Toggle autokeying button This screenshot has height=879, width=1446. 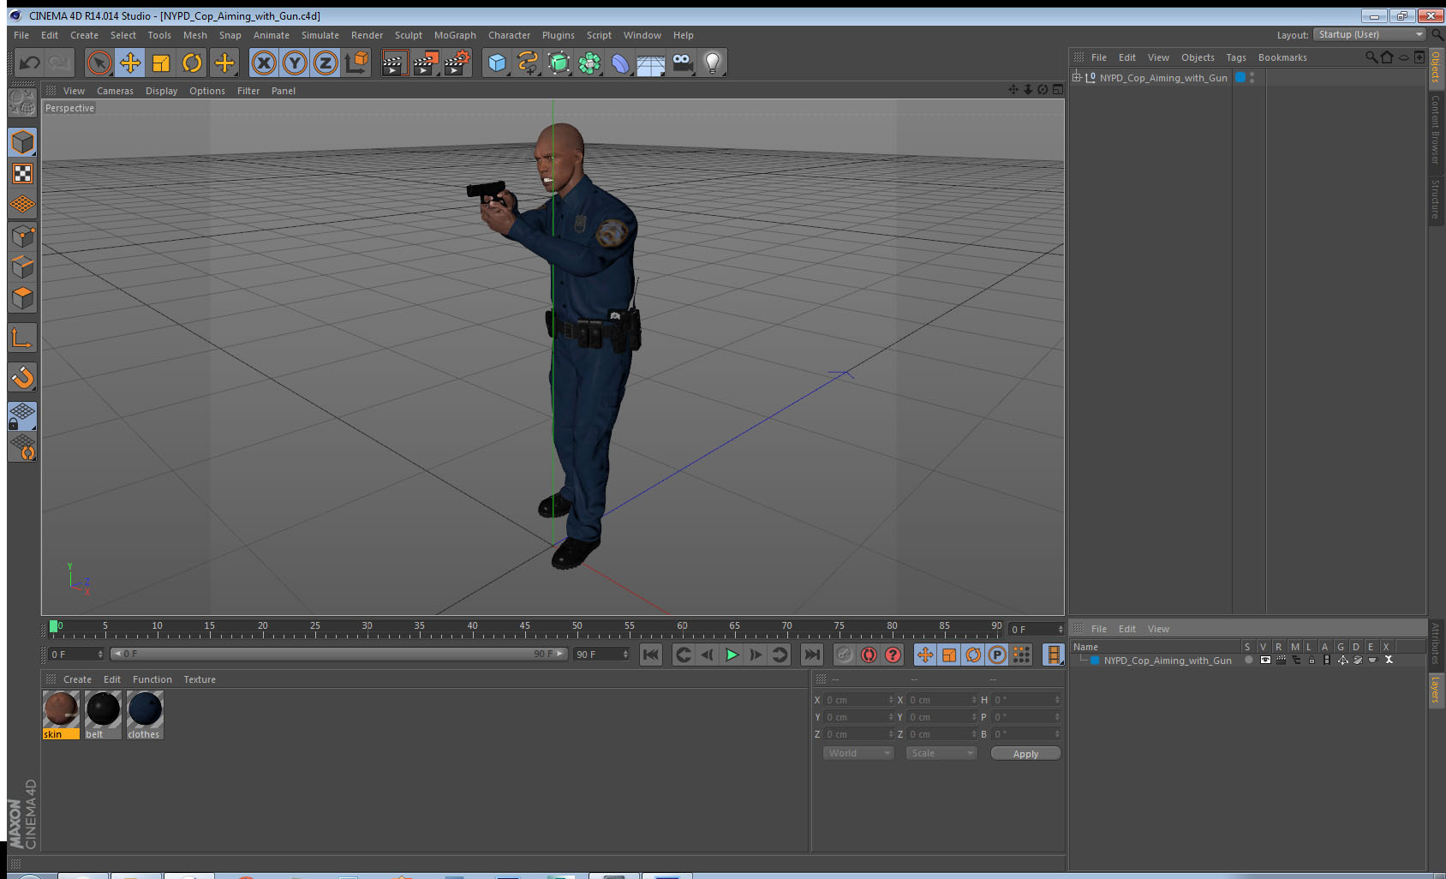tap(869, 655)
